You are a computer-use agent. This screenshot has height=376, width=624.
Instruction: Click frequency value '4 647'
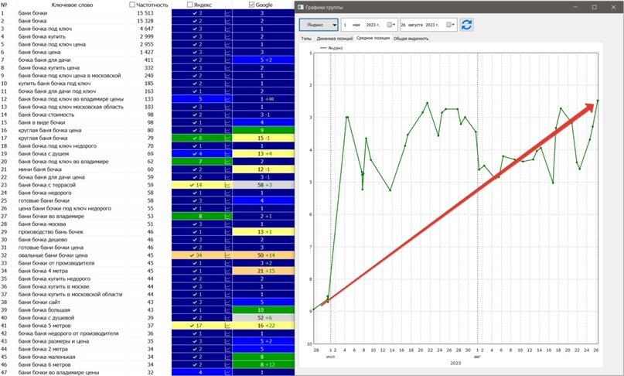pos(146,29)
